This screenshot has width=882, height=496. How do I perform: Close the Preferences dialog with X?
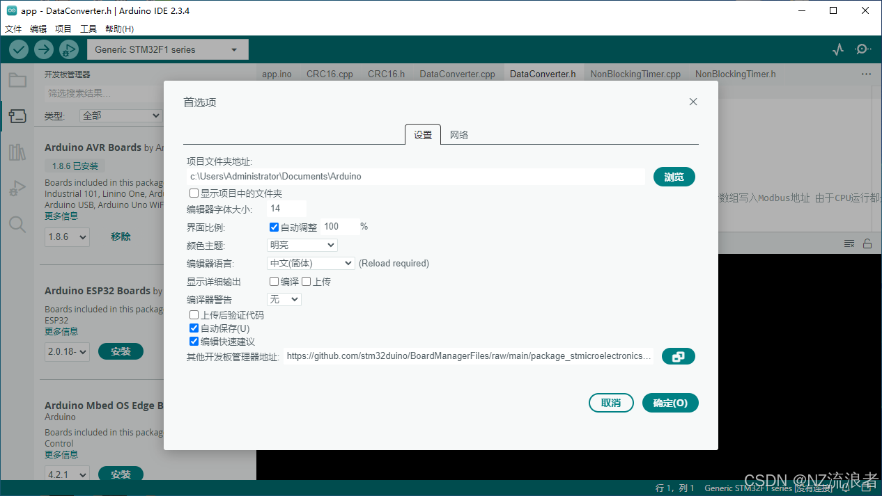tap(693, 102)
